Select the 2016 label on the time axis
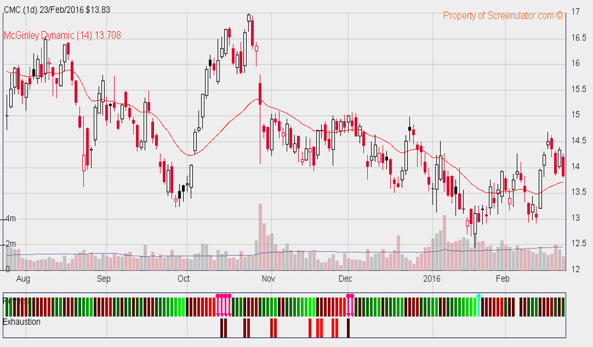Screen dimensions: 593x347 (x=430, y=279)
